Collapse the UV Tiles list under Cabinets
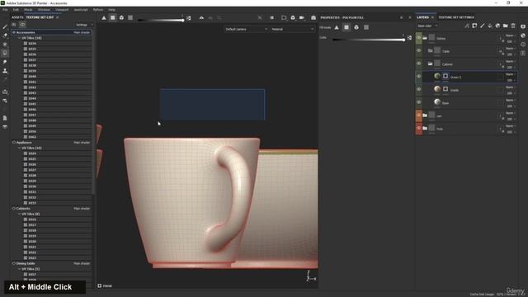This screenshot has height=297, width=528. pos(19,214)
